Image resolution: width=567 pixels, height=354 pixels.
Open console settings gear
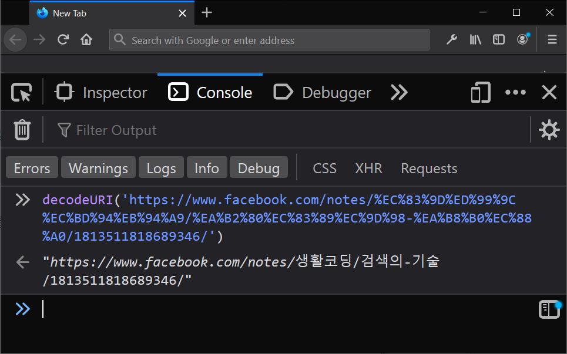tap(549, 130)
